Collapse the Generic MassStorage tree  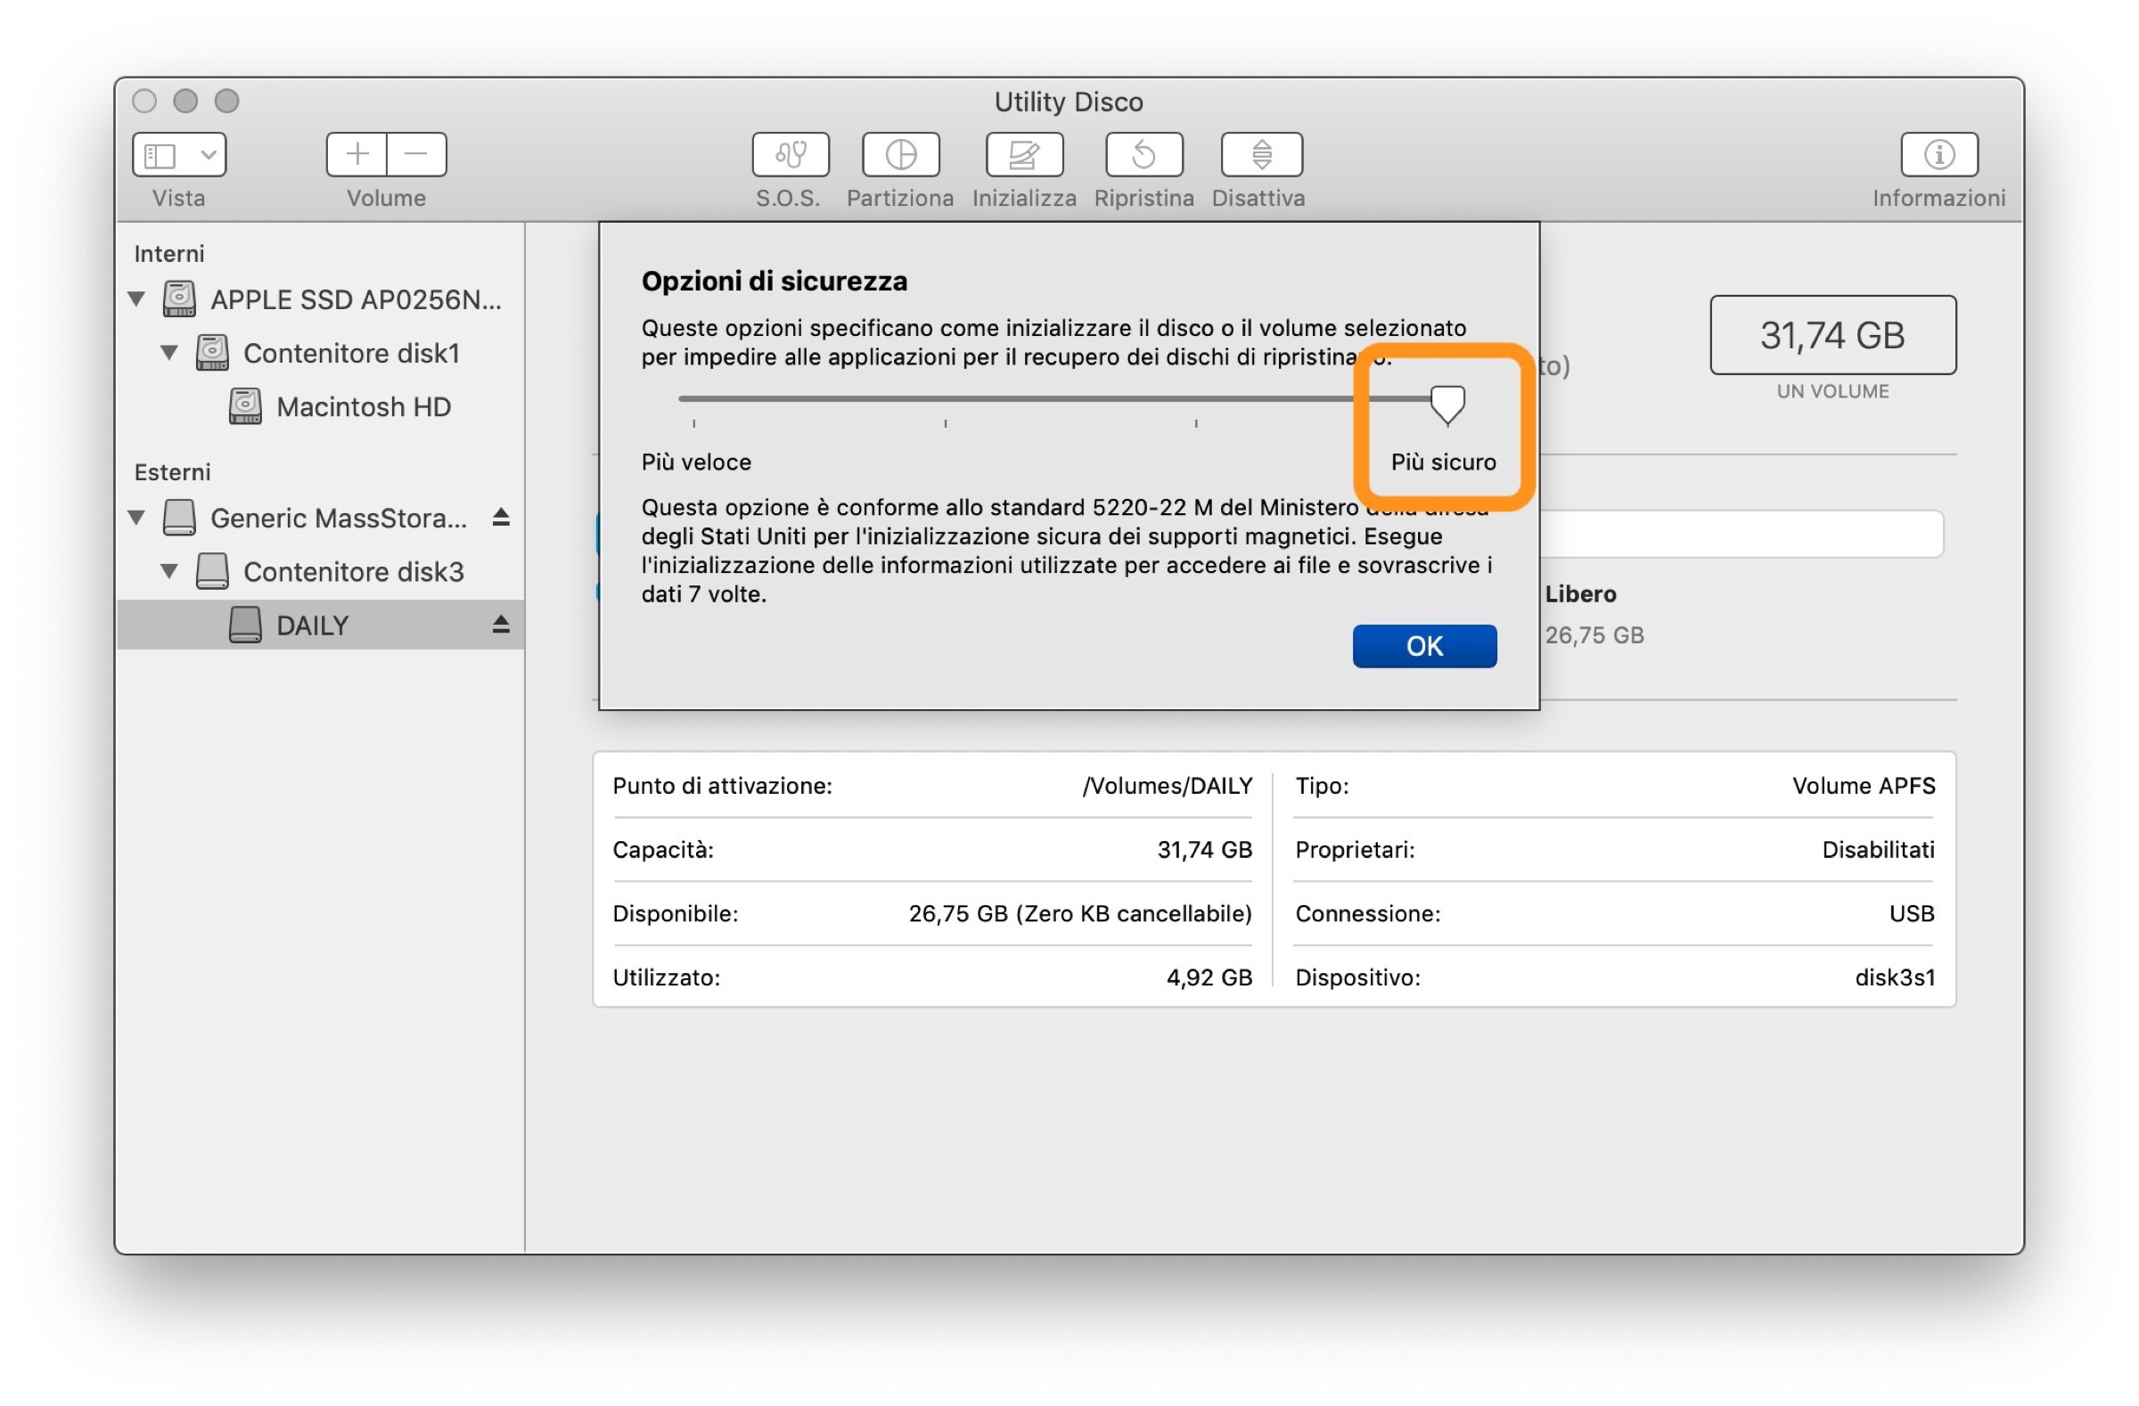[x=136, y=518]
